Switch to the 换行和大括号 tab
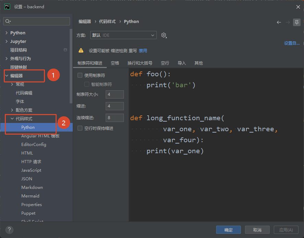 (x=140, y=63)
